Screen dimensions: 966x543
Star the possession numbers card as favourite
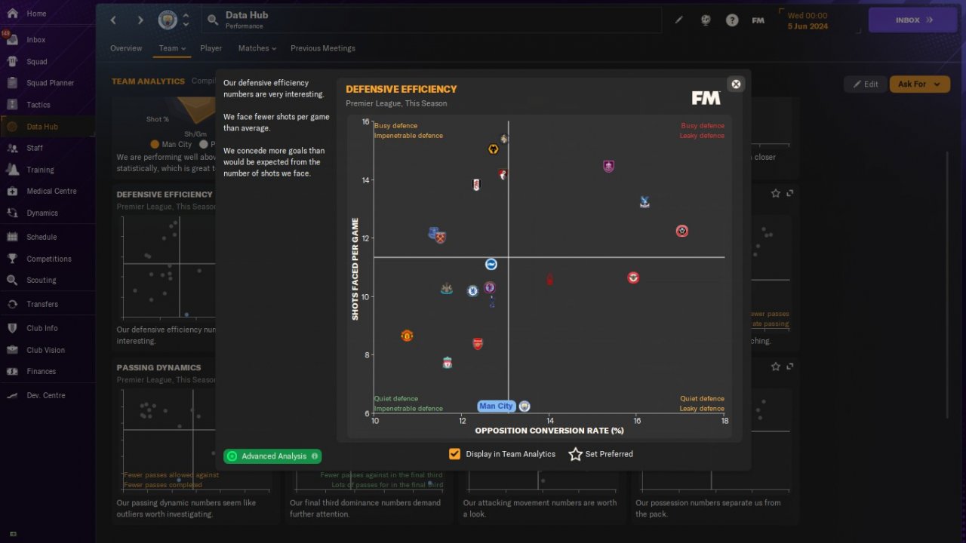point(776,367)
